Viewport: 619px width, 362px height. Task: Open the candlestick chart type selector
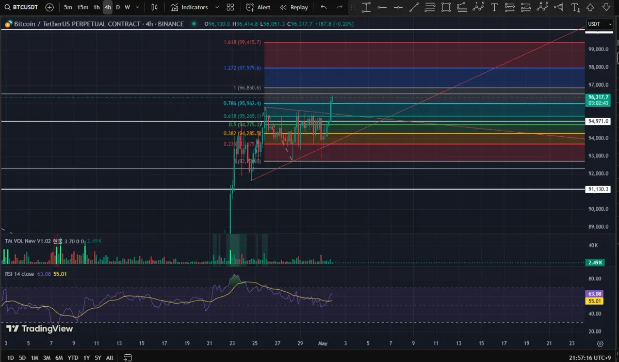pos(155,7)
